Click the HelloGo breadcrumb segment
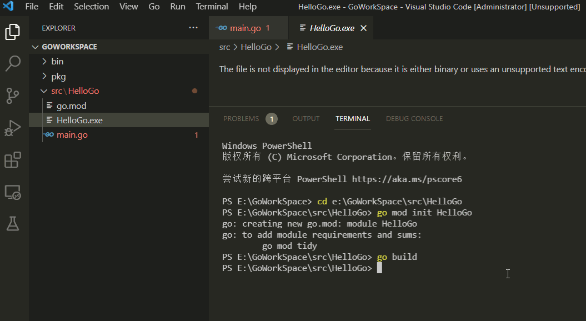This screenshot has width=586, height=321. point(256,47)
